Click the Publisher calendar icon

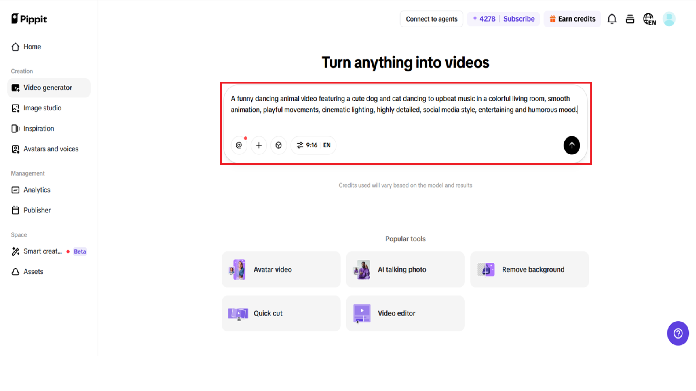[x=15, y=210]
